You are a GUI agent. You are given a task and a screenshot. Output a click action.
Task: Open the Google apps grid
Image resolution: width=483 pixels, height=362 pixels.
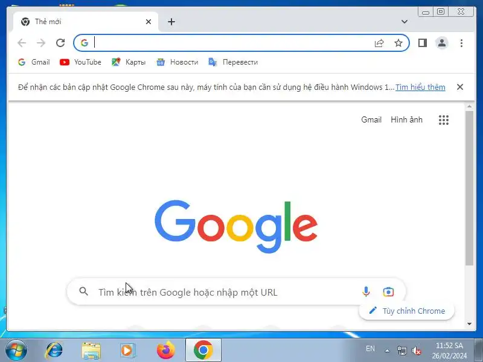444,119
